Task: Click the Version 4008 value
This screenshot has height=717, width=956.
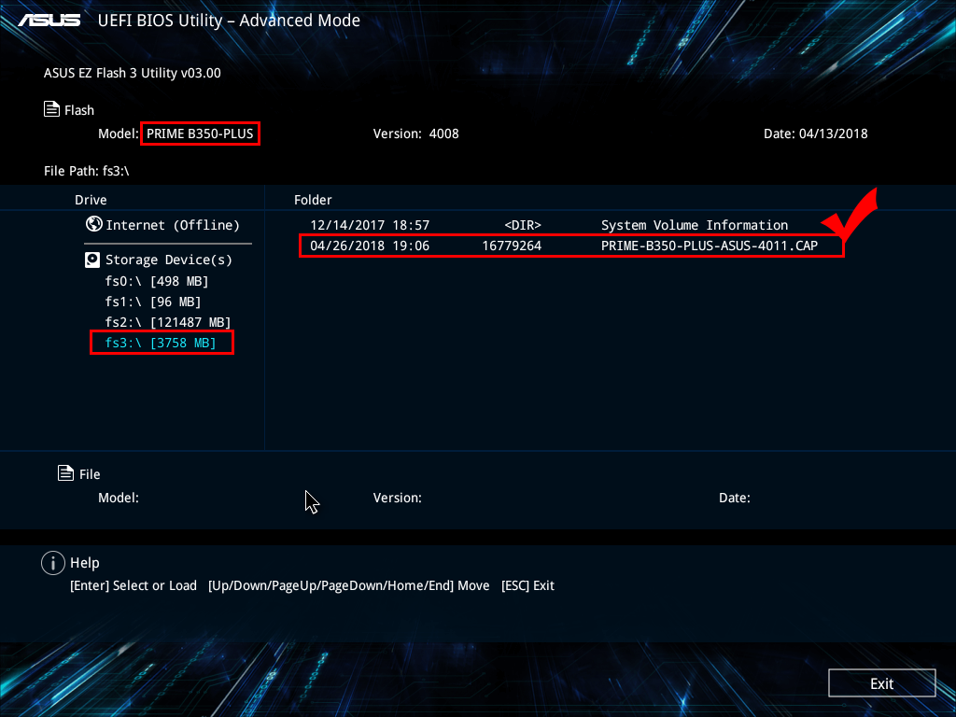Action: (x=443, y=134)
